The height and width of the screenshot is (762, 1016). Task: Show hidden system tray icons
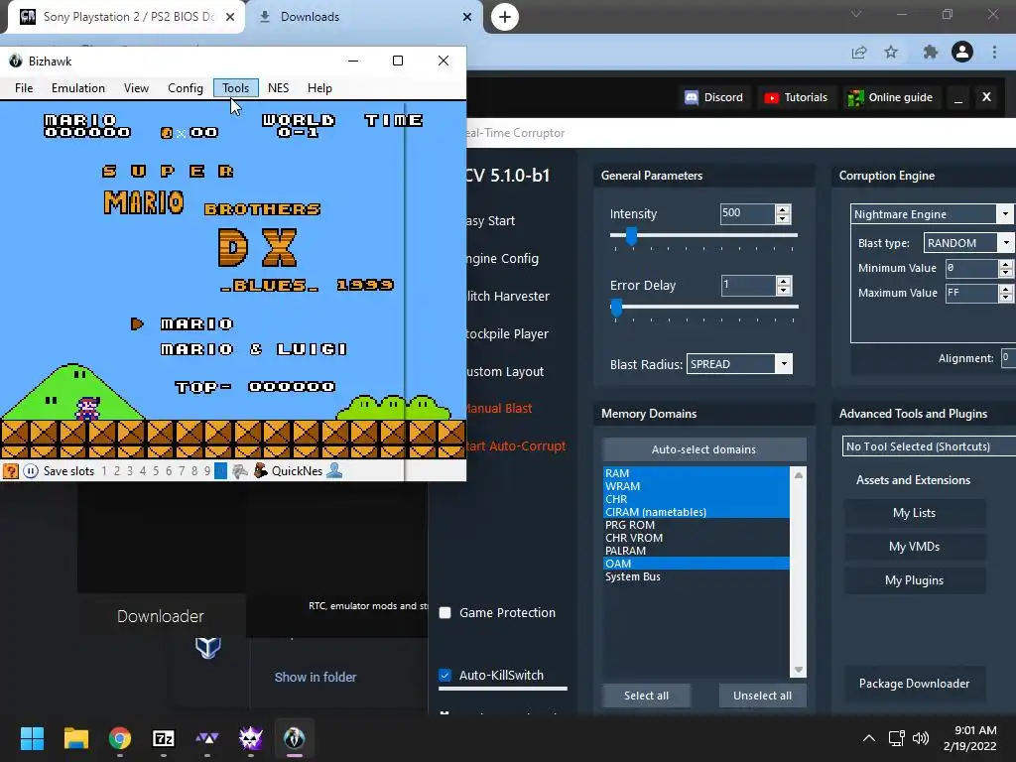pos(869,738)
